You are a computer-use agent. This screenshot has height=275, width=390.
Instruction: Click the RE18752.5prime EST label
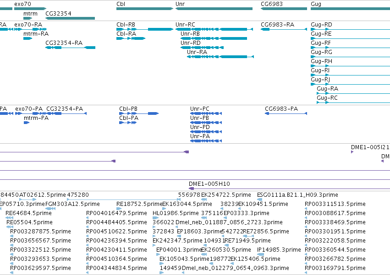click(x=139, y=204)
